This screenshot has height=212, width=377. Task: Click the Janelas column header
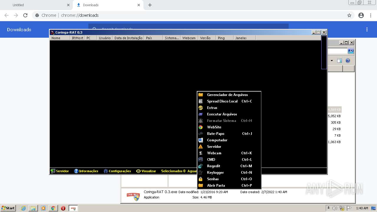245,38
